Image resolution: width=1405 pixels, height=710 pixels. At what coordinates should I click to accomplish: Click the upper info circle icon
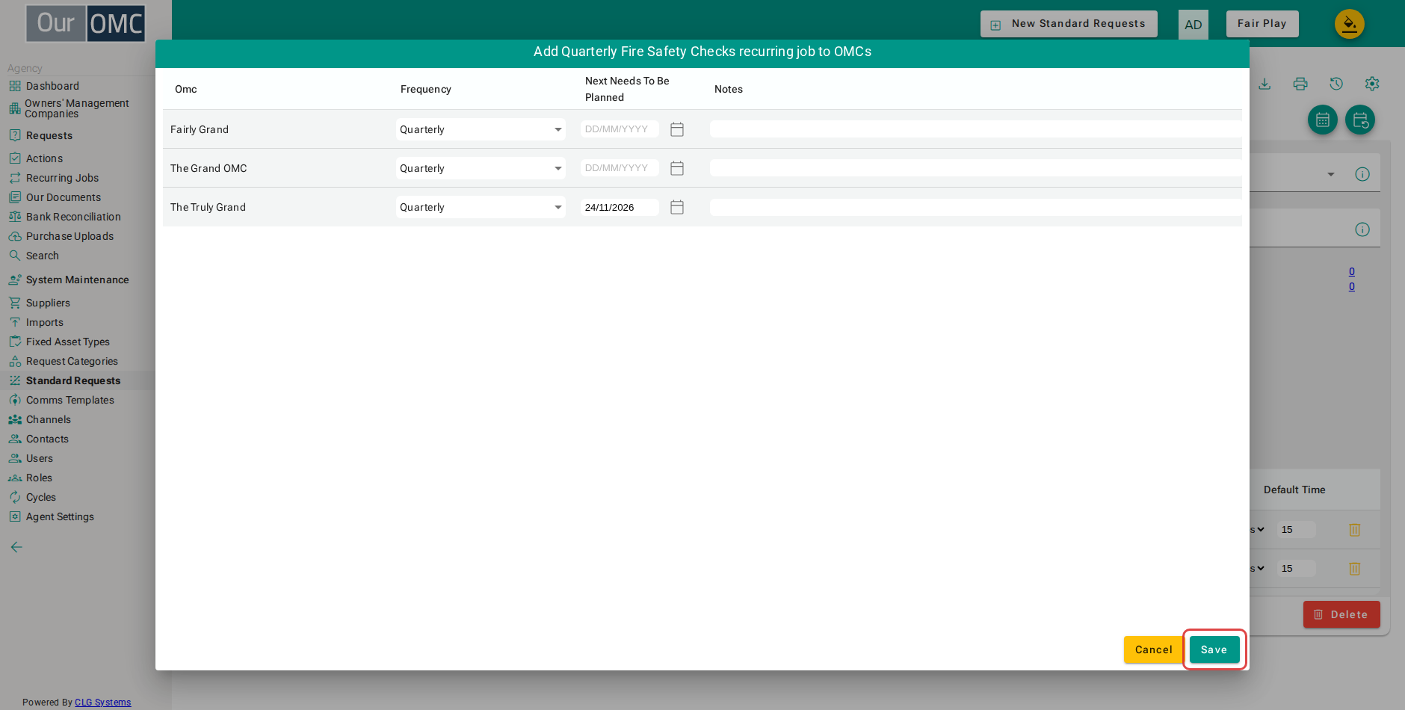(1362, 174)
